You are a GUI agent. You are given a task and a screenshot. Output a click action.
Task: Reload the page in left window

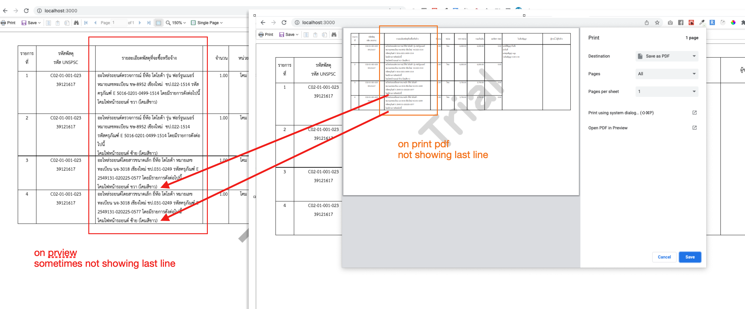click(26, 11)
